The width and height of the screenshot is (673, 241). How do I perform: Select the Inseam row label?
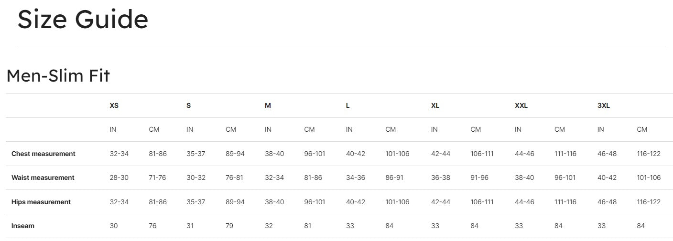point(23,226)
